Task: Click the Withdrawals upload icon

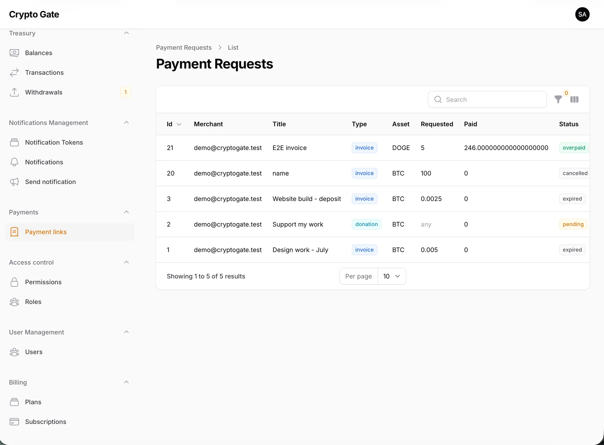Action: coord(14,92)
